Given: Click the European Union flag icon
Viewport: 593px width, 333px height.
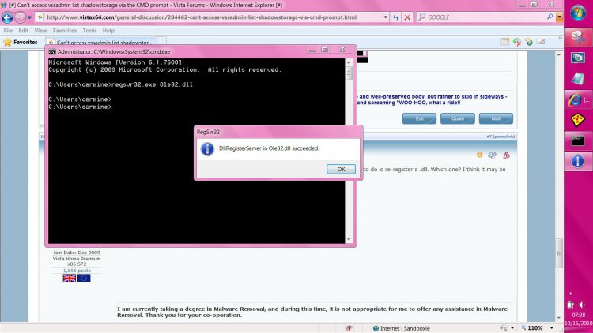Looking at the screenshot, I should click(84, 279).
